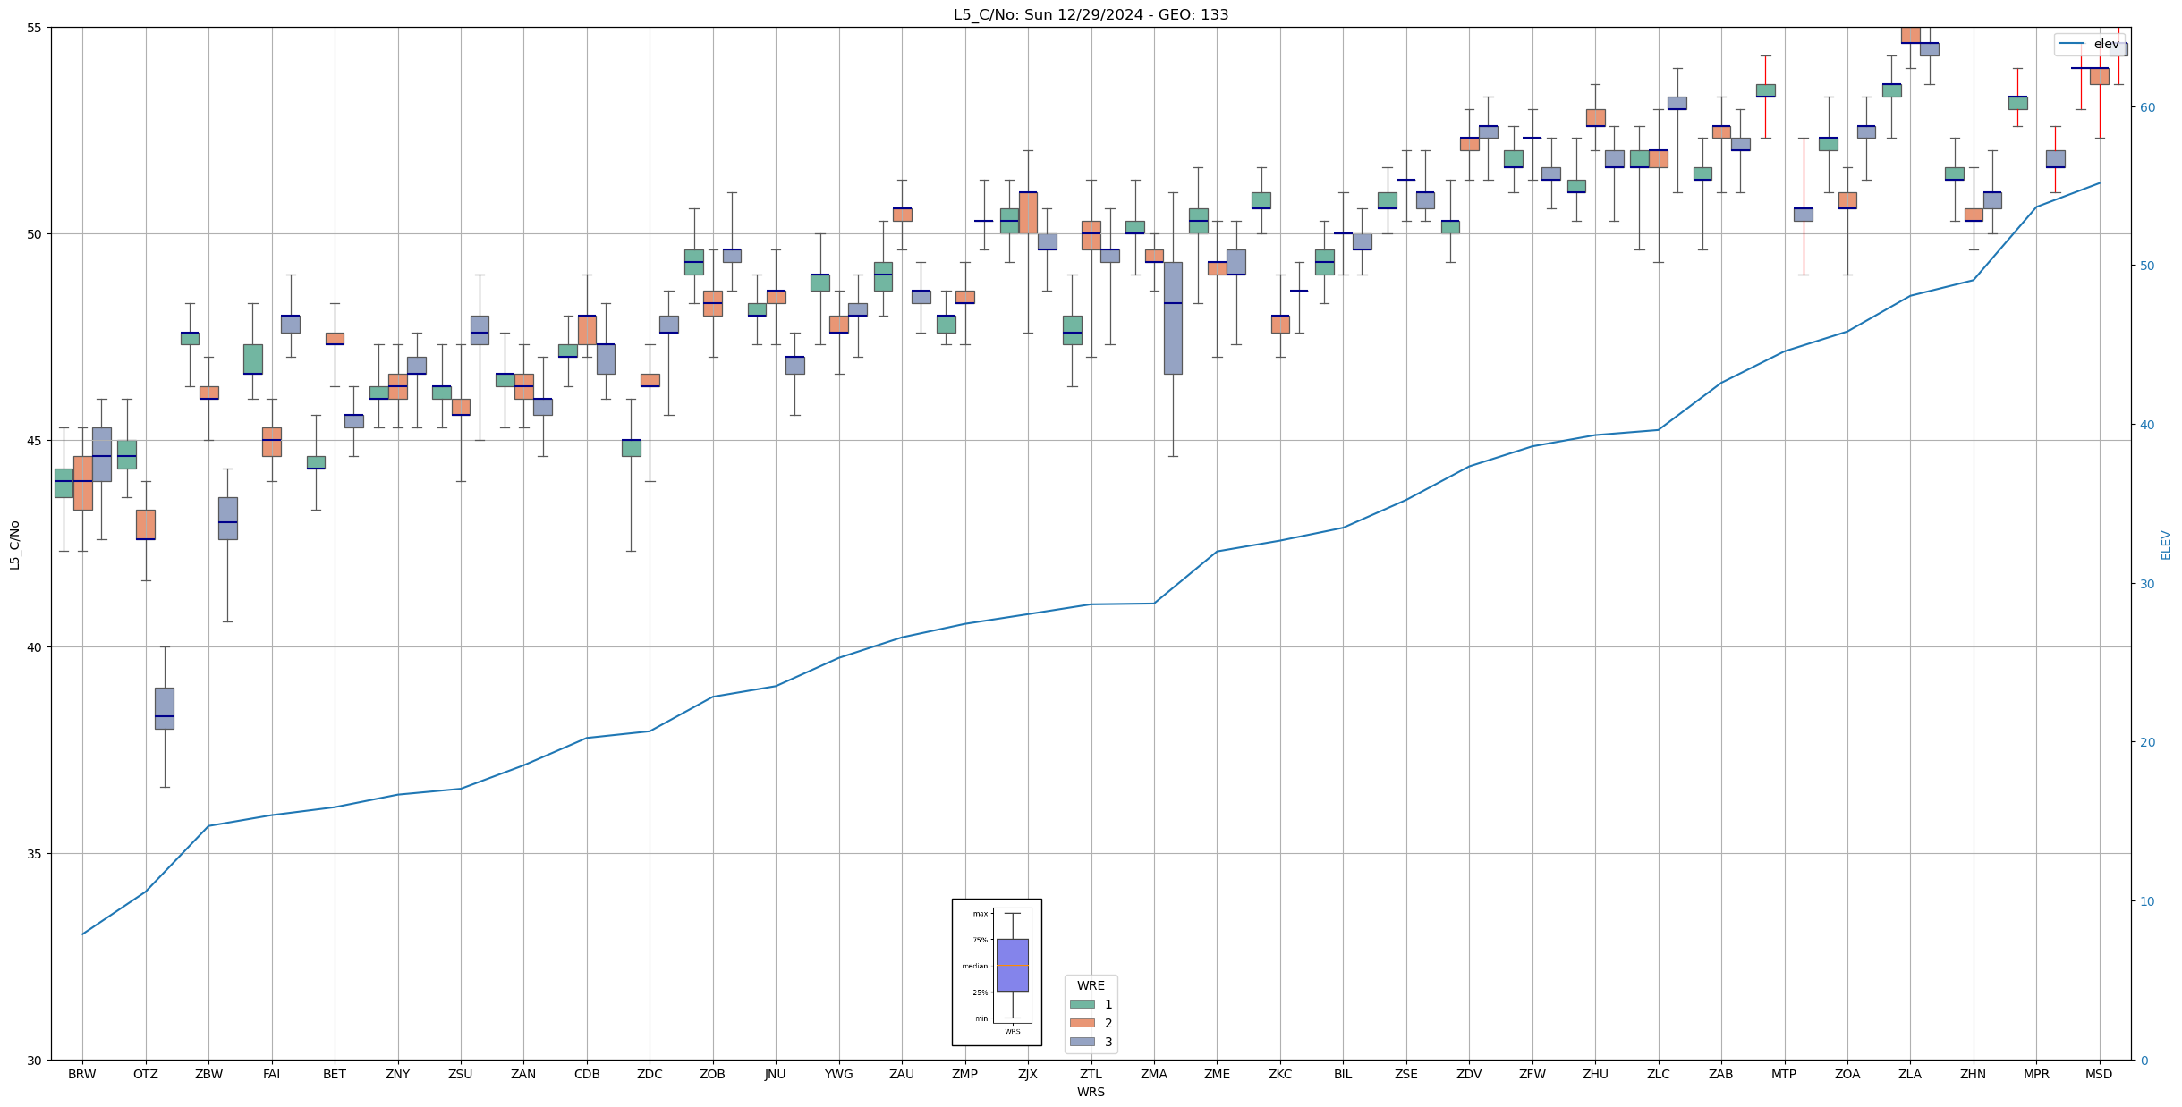Screen dimensions: 2182x1107
Task: Click the ZBW blue-gray box near 43
Action: click(228, 518)
